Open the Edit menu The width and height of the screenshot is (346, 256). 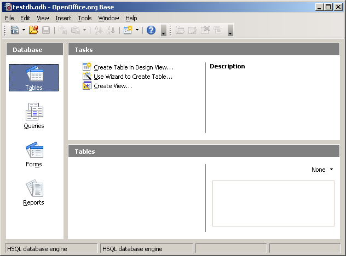point(25,18)
